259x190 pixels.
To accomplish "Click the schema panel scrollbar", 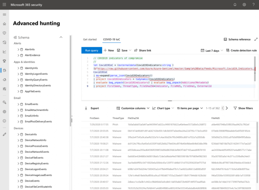I will [70, 81].
